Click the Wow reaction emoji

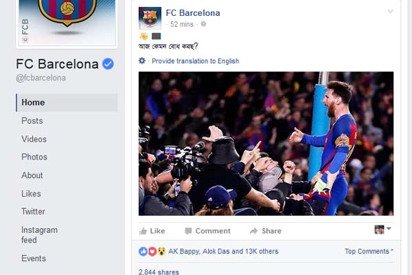(161, 252)
